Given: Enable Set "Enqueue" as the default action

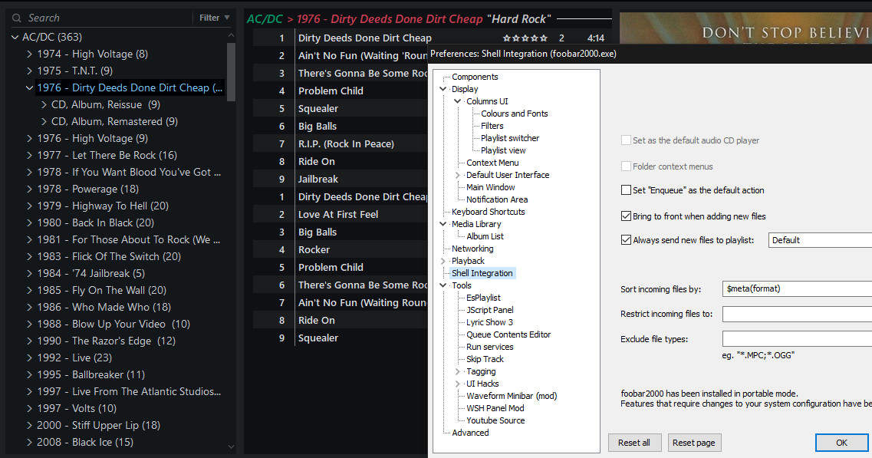Looking at the screenshot, I should tap(626, 190).
